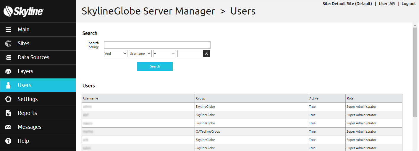Click the blue Search button
The width and height of the screenshot is (419, 151).
pyautogui.click(x=155, y=66)
